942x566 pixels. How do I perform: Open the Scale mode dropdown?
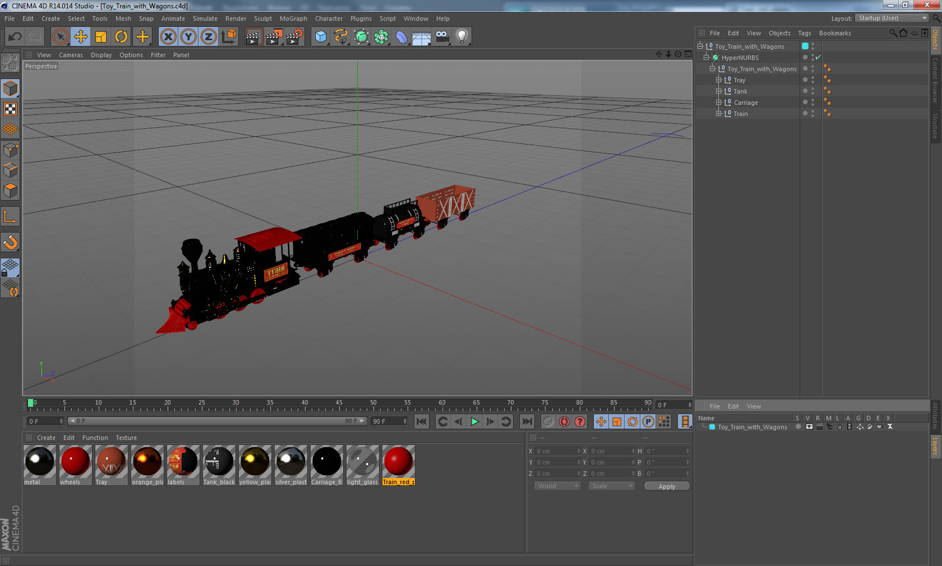coord(612,486)
